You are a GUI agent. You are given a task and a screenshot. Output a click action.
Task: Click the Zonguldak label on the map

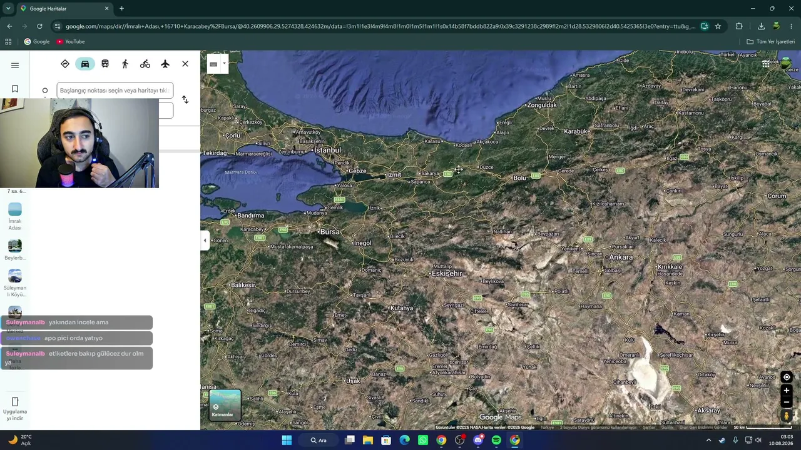click(542, 105)
